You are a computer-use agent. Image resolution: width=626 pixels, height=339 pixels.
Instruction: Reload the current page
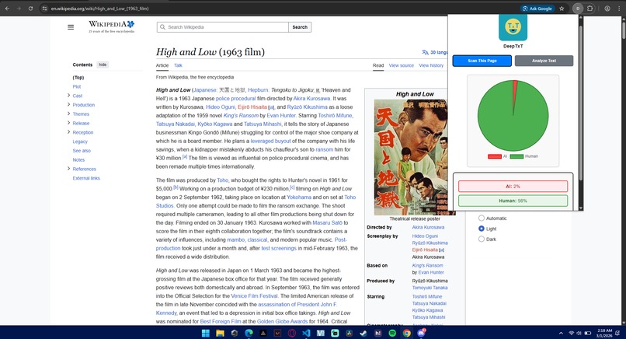(x=30, y=9)
